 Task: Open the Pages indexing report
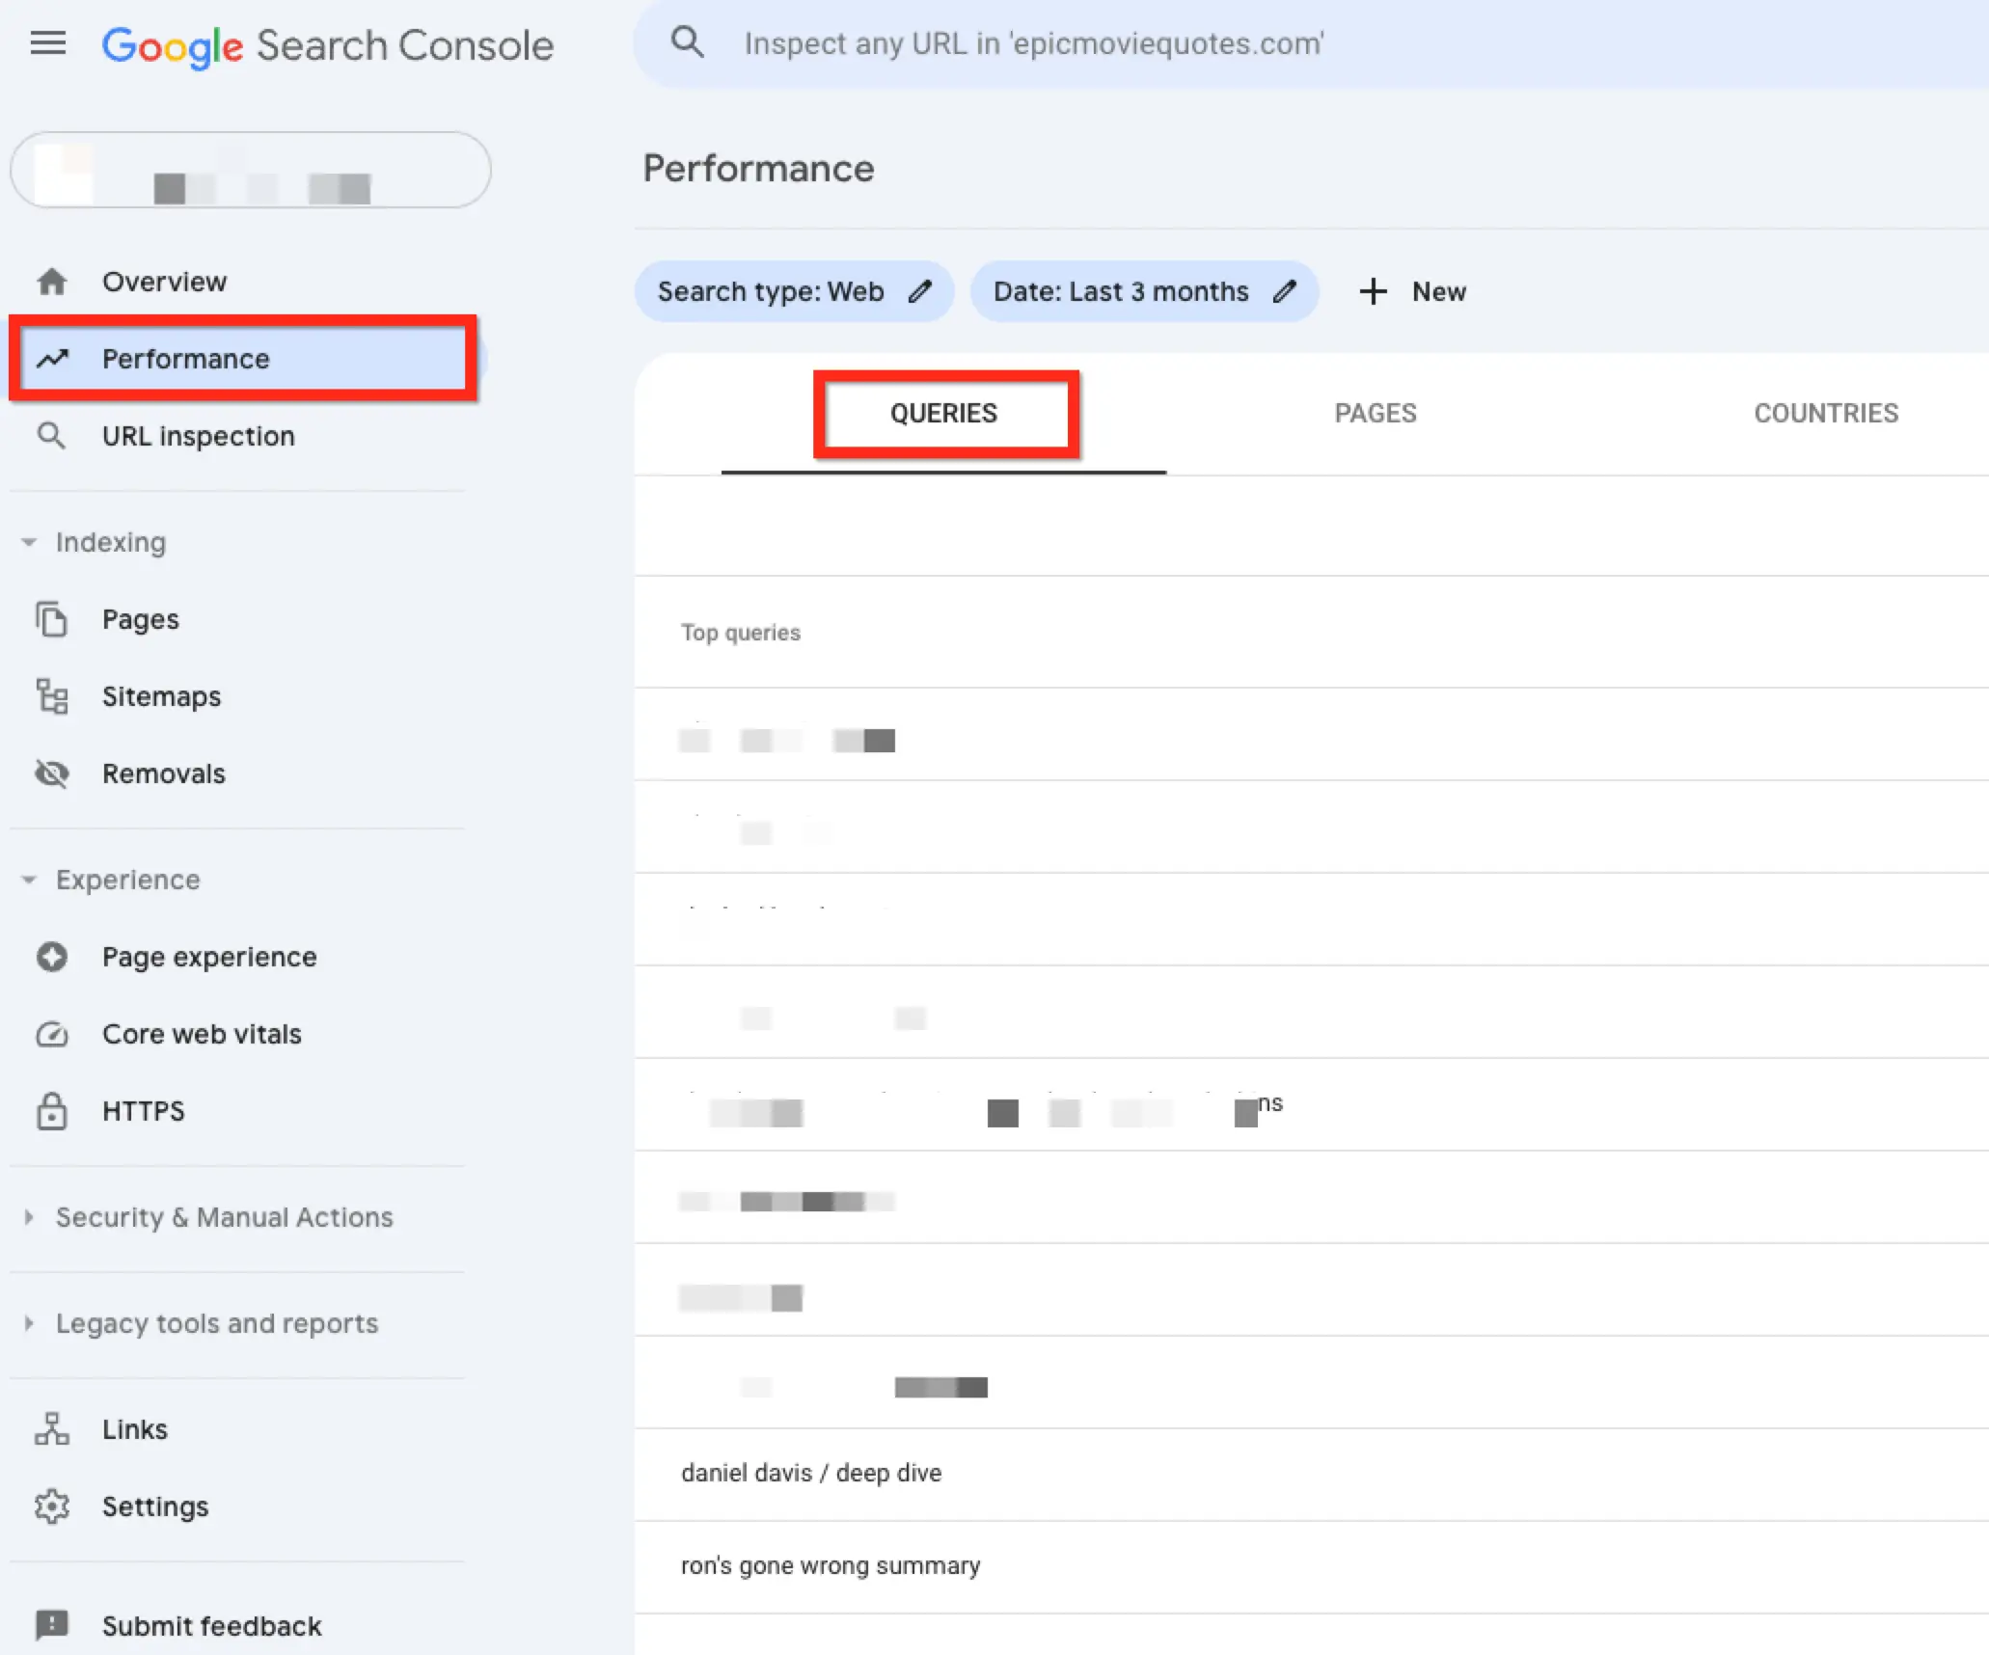[140, 619]
